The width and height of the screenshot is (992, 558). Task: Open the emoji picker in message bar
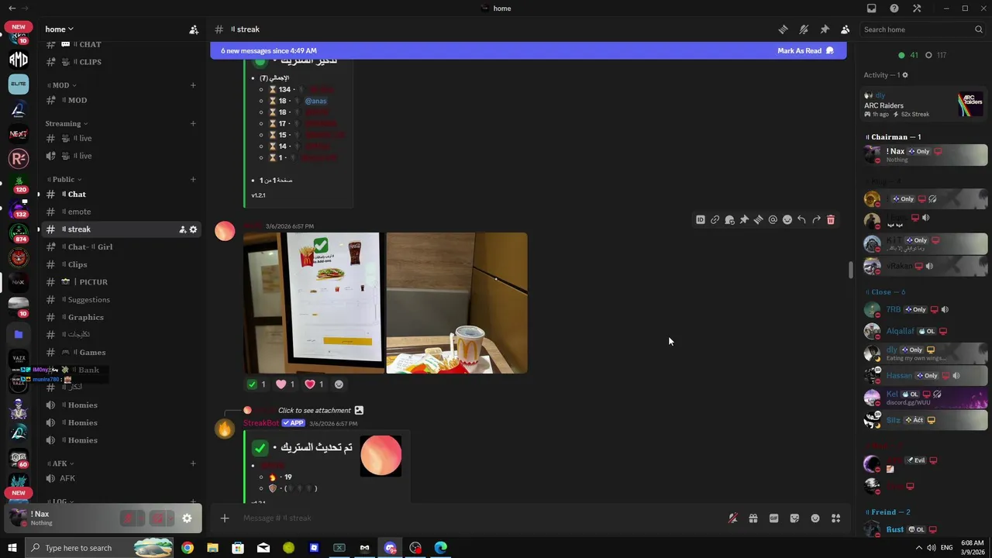coord(815,518)
